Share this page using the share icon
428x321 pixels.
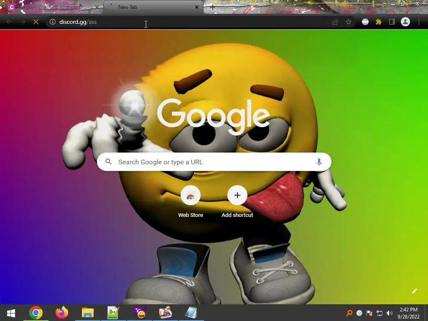click(335, 22)
